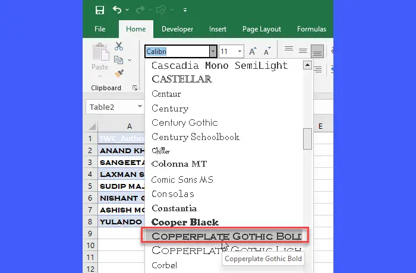Click Decrease Font Size icon
Viewport: 416px width, 273px height.
point(267,51)
